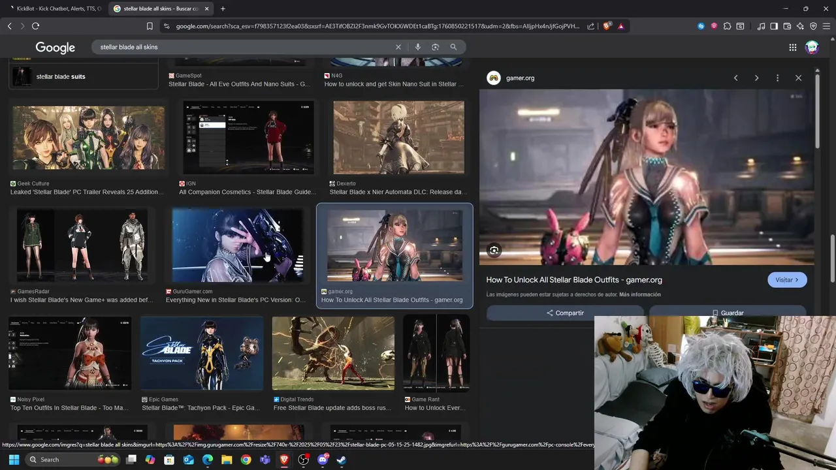Open the media control music note icon

761,26
